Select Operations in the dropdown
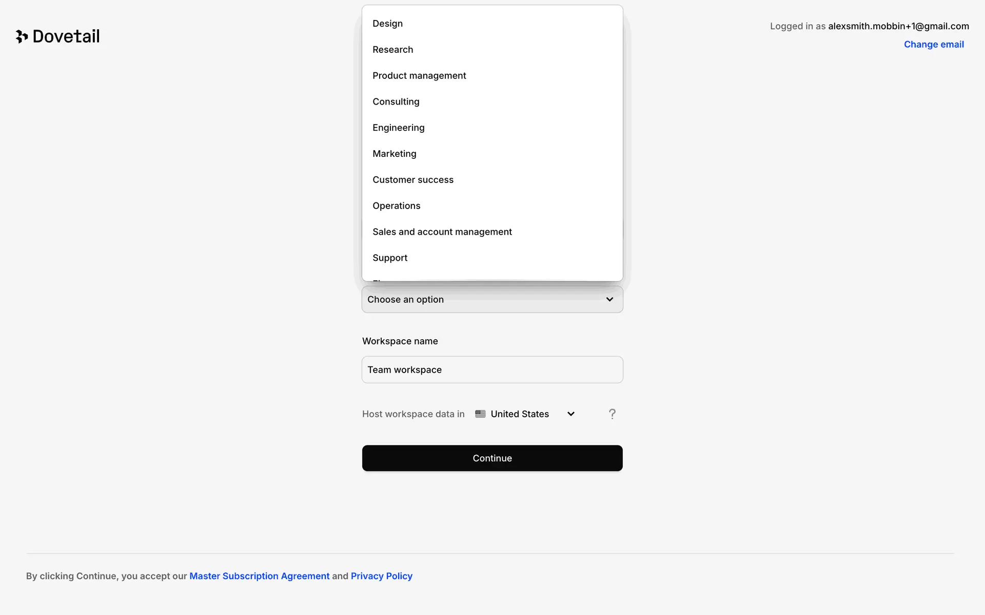The height and width of the screenshot is (615, 985). (x=397, y=206)
